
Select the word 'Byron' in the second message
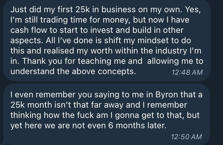(167, 95)
